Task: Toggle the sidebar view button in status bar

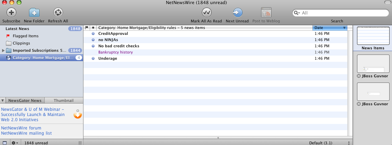Action: tap(5, 143)
